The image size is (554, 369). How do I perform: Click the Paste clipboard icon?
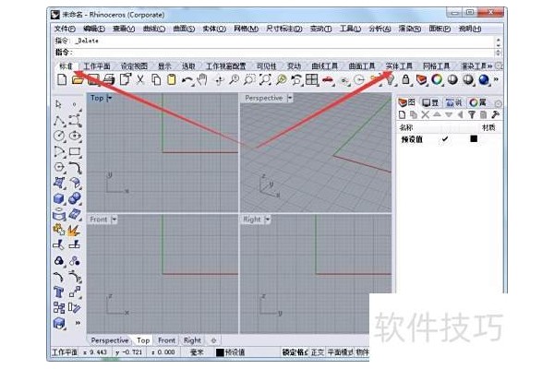172,79
